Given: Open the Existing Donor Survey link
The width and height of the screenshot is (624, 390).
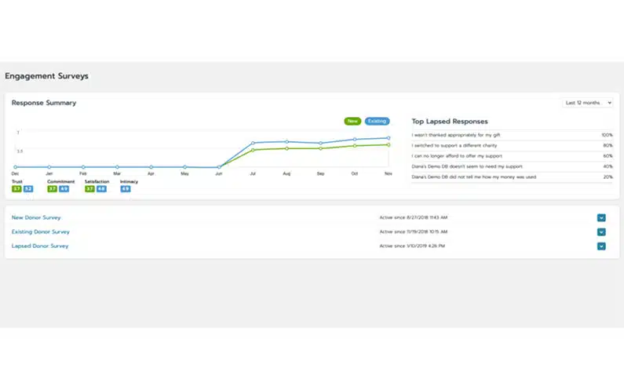Looking at the screenshot, I should tap(41, 231).
